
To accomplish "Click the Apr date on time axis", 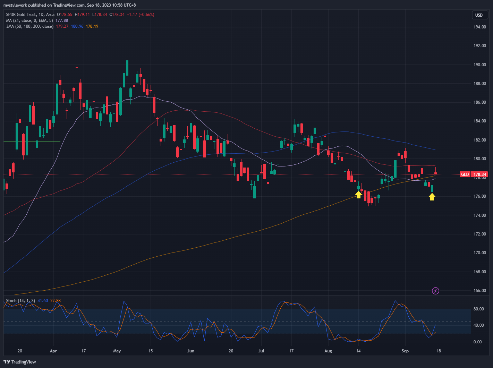I will click(53, 351).
